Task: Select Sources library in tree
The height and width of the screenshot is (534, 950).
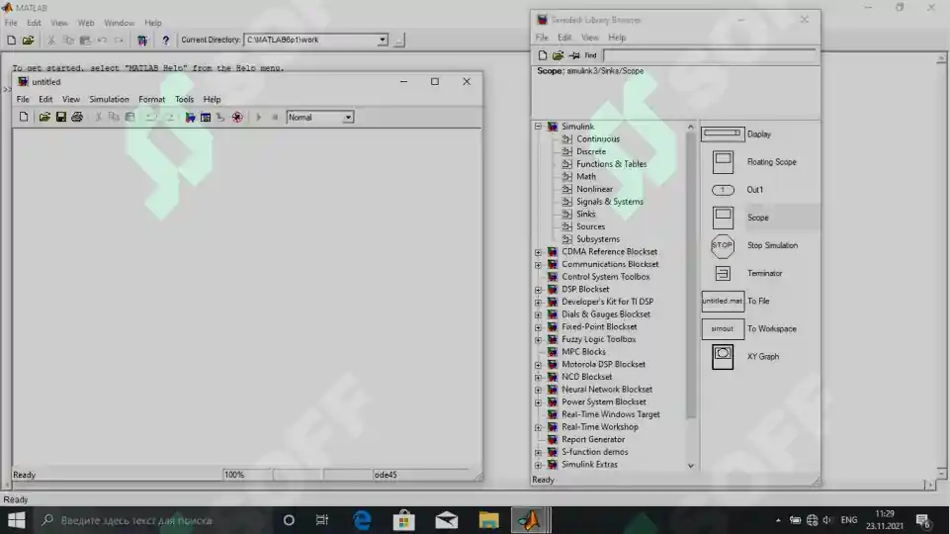Action: pos(591,226)
